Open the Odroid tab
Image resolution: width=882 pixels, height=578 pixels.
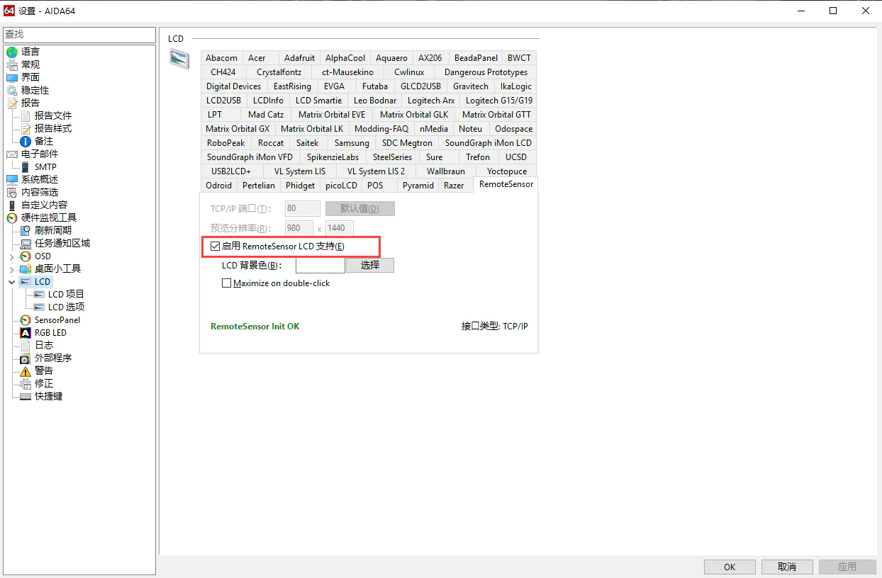pos(218,185)
